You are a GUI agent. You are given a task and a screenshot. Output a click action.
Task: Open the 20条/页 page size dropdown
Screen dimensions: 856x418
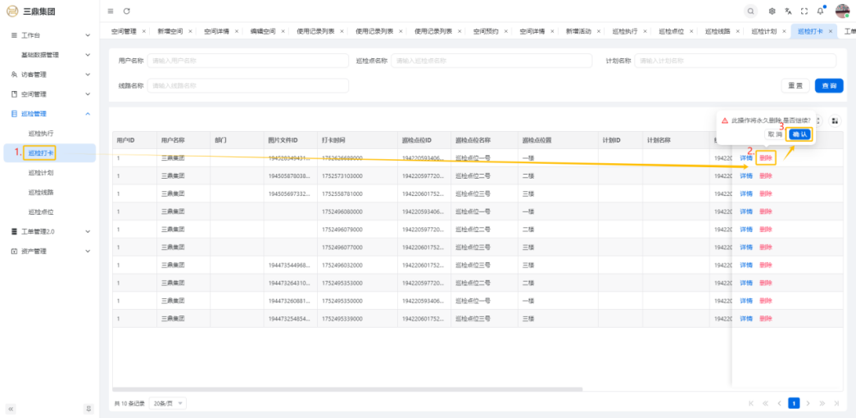coord(168,403)
